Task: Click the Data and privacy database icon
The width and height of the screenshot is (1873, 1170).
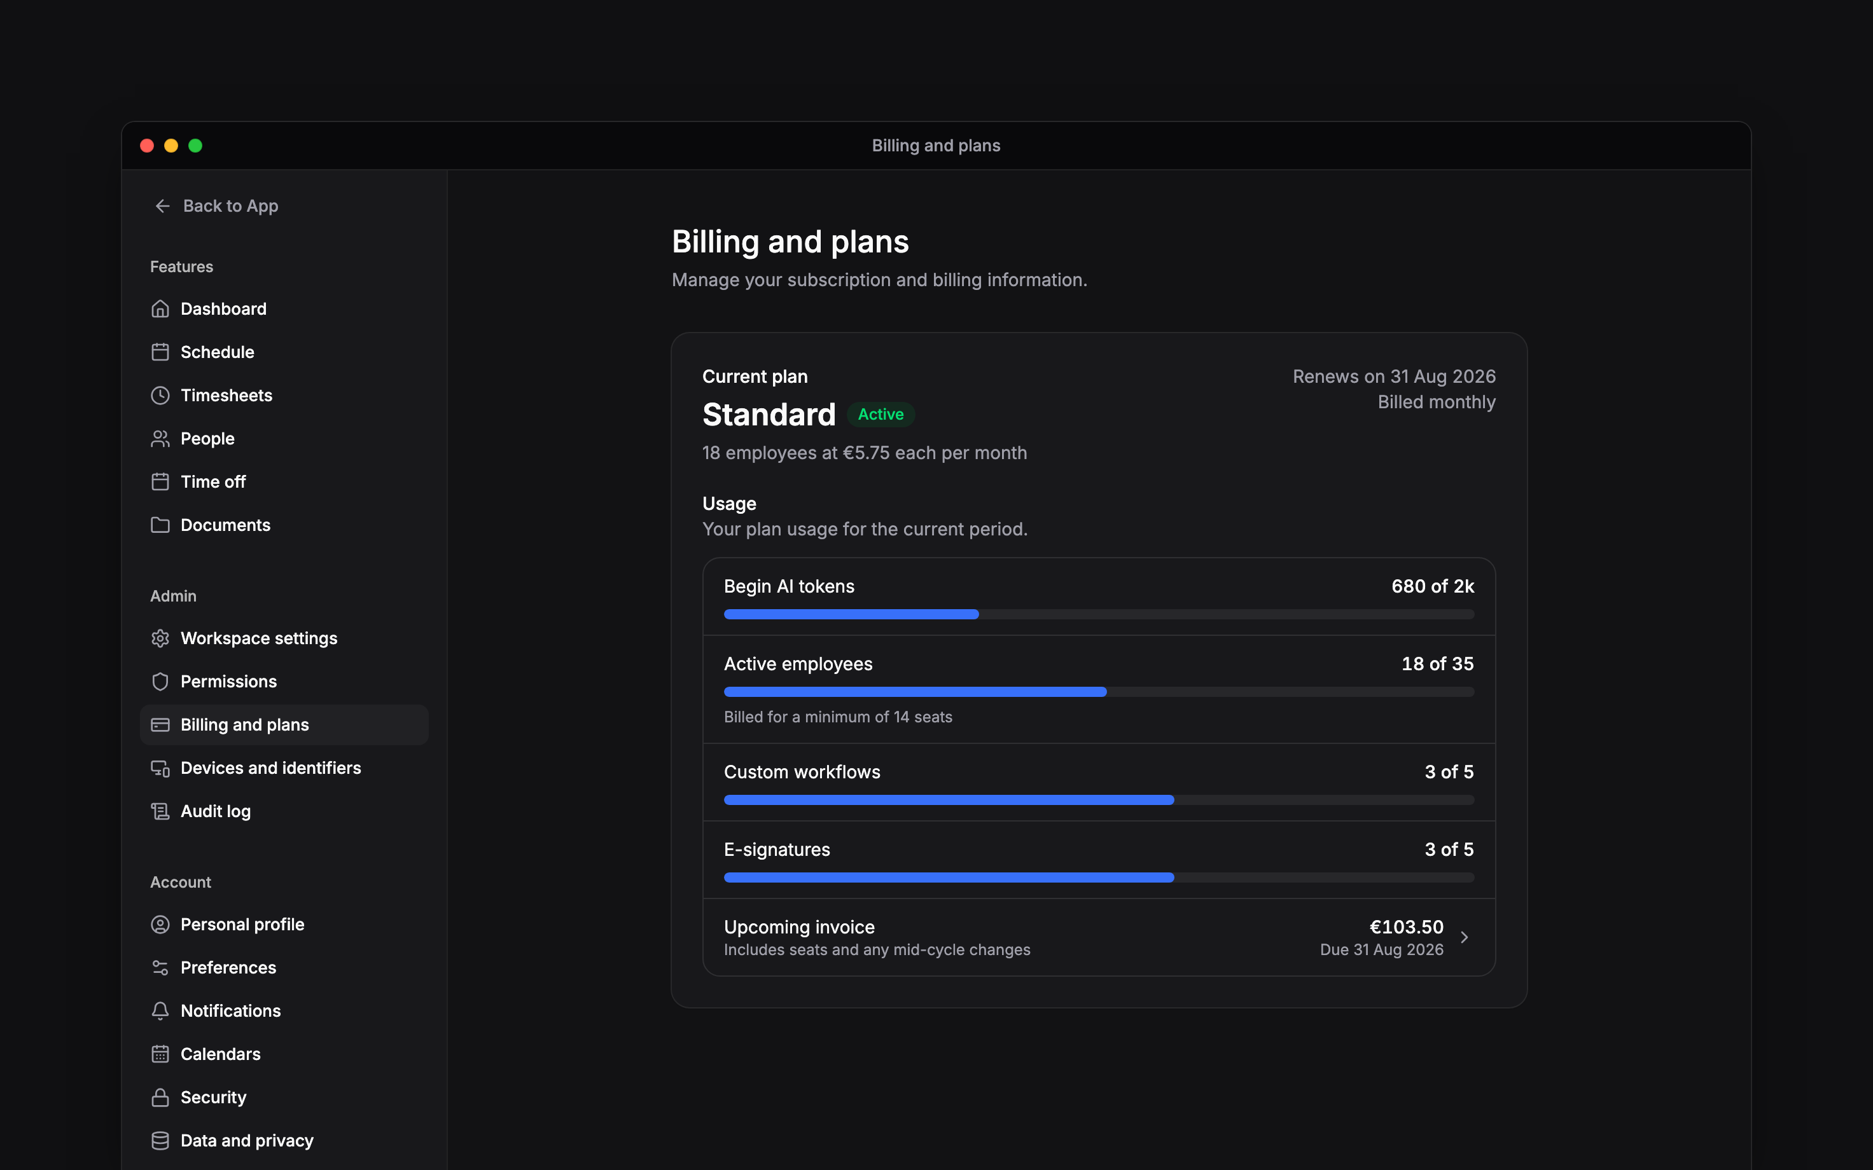Action: [x=160, y=1141]
